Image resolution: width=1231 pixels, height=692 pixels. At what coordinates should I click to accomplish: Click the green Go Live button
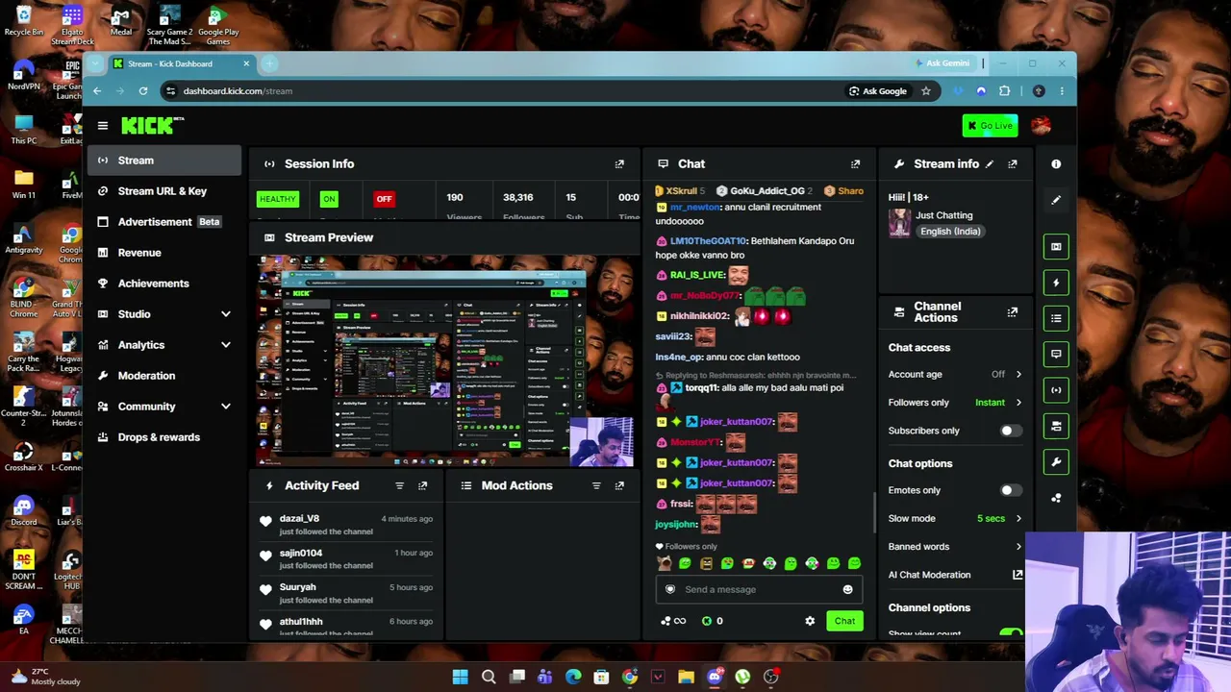pyautogui.click(x=990, y=126)
